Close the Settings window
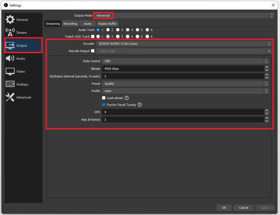 [x=273, y=5]
